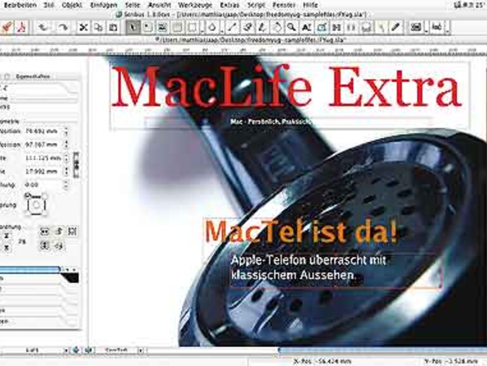Choose the Select Item arrow tool
This screenshot has height=366, width=487.
coord(133,27)
